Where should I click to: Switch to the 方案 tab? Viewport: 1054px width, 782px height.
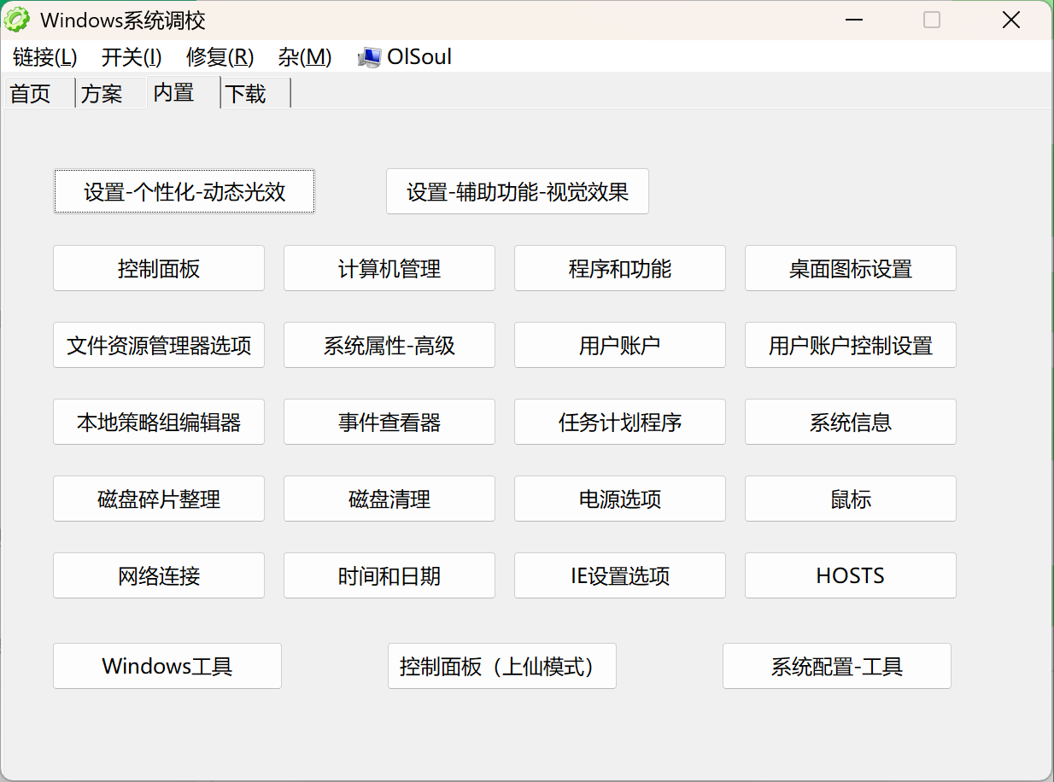coord(111,93)
